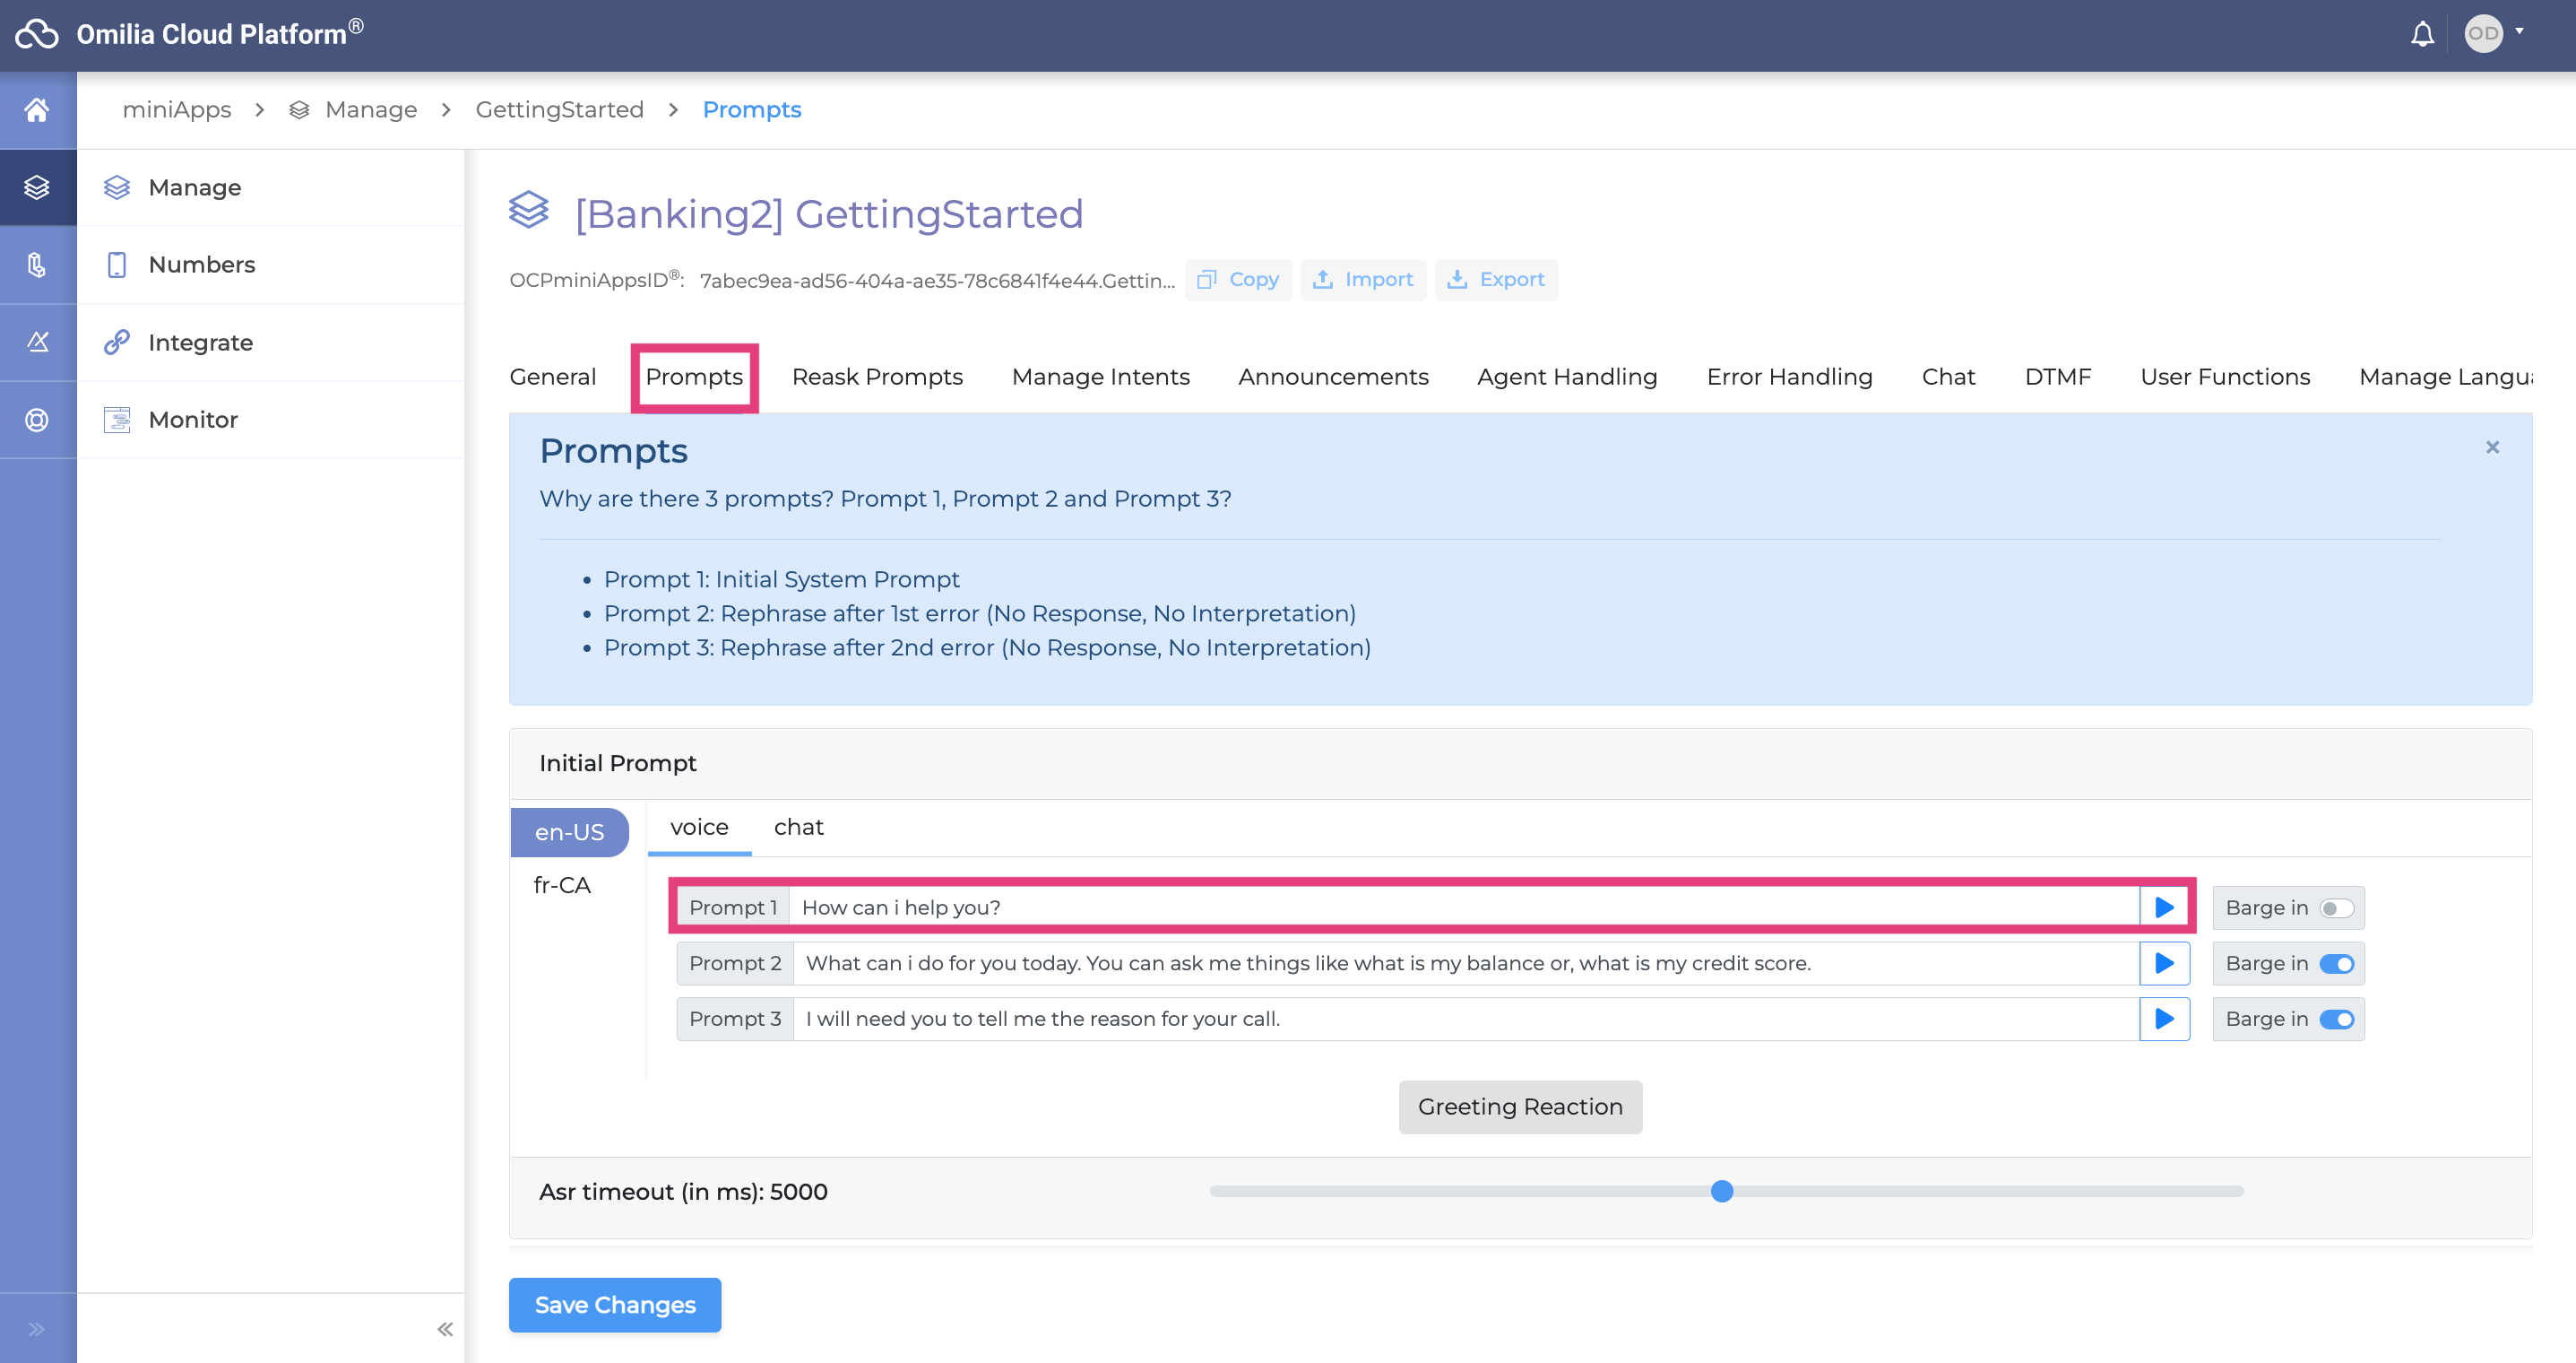Open the OD user avatar menu
The height and width of the screenshot is (1363, 2576).
click(x=2483, y=34)
